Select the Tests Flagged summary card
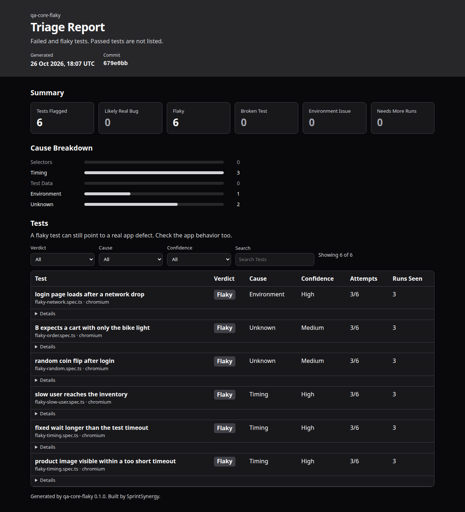 click(x=62, y=118)
